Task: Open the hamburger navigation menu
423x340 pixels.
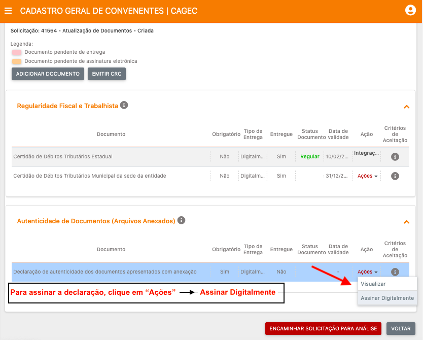Action: (8, 11)
